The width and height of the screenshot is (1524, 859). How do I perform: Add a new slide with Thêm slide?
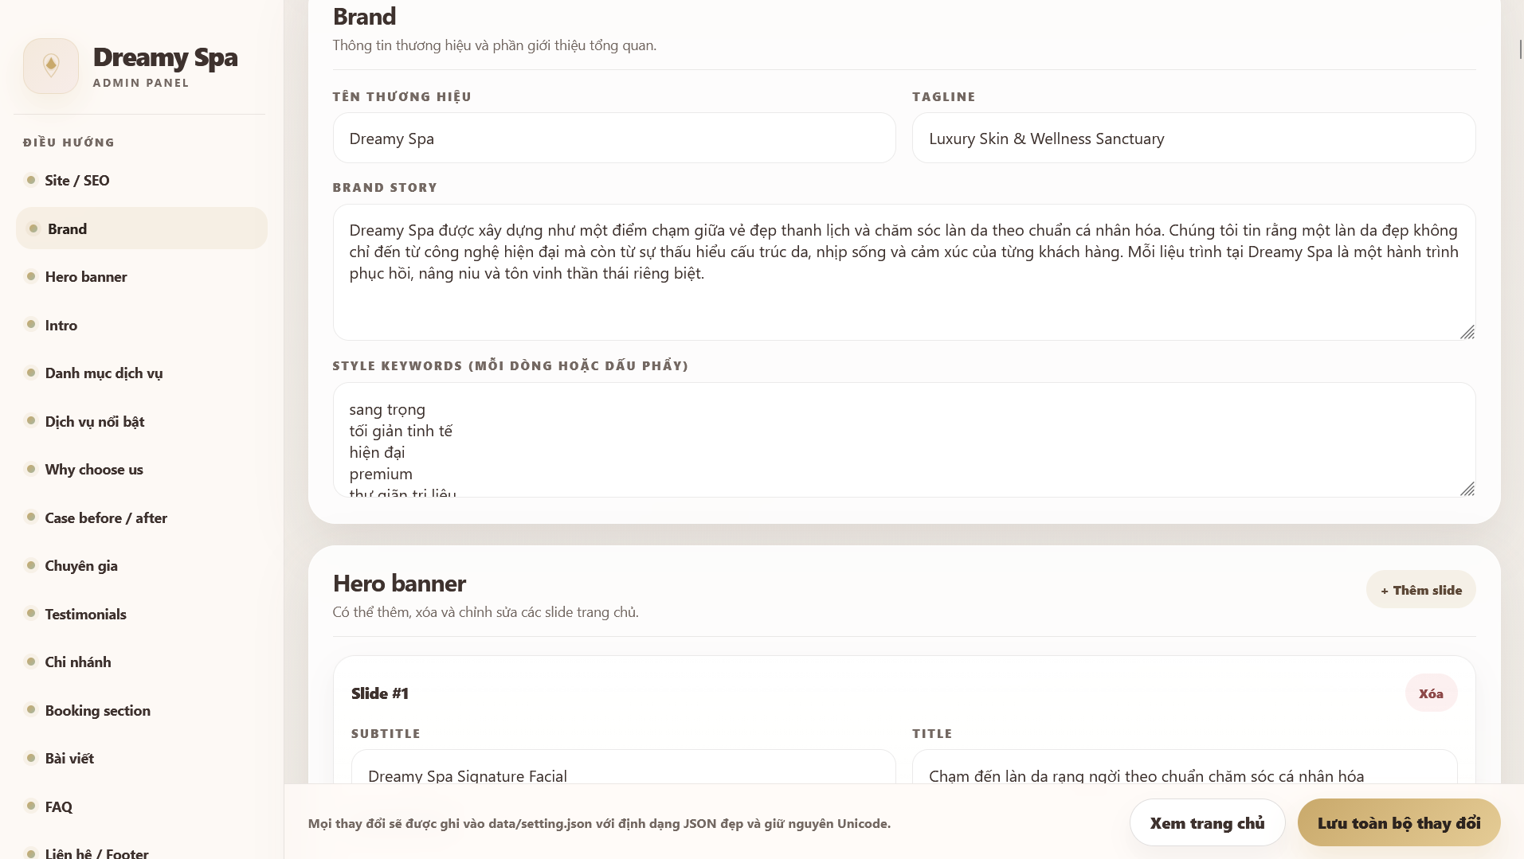pyautogui.click(x=1420, y=590)
